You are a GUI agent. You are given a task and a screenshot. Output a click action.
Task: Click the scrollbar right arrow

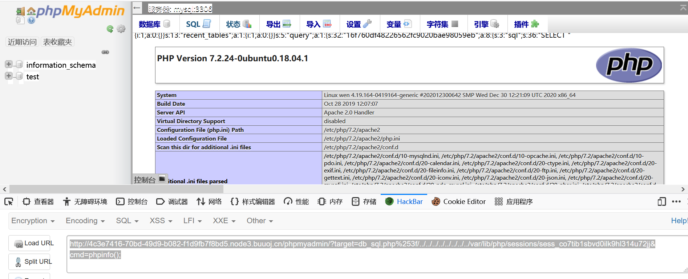(683, 189)
